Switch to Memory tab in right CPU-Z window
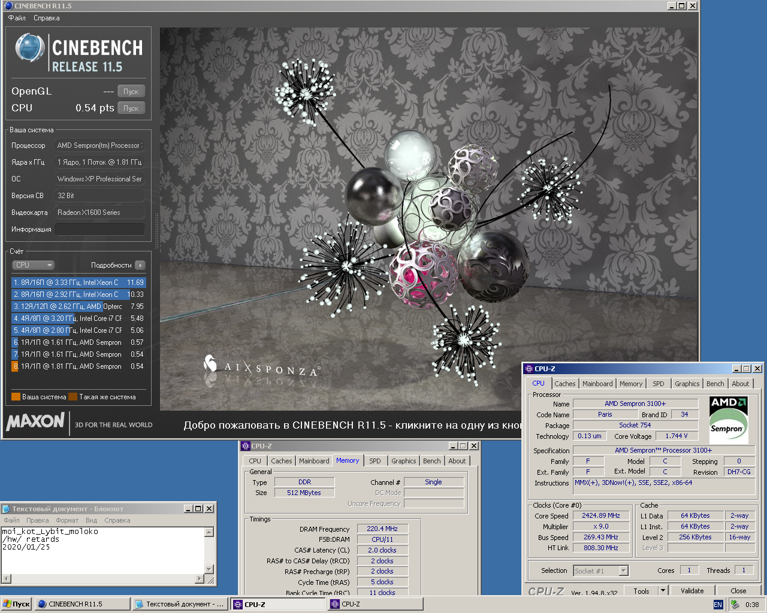Image resolution: width=767 pixels, height=613 pixels. tap(631, 384)
